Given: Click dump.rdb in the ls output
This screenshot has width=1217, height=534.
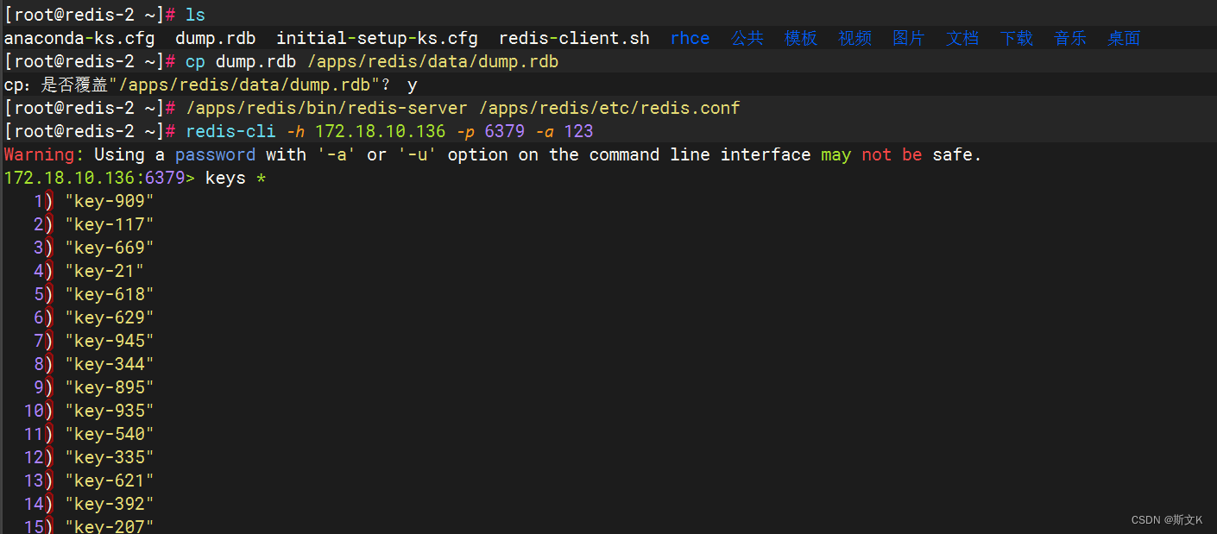Looking at the screenshot, I should click(x=215, y=38).
